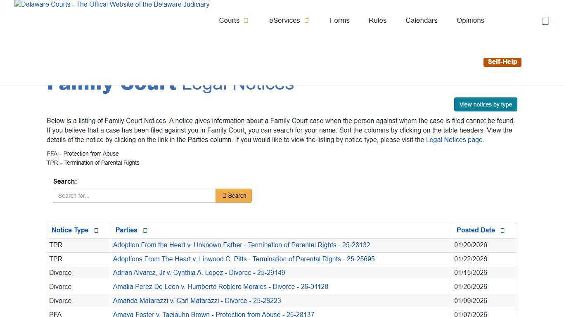This screenshot has width=564, height=317.
Task: Expand the eServices dropdown menu
Action: 306,21
